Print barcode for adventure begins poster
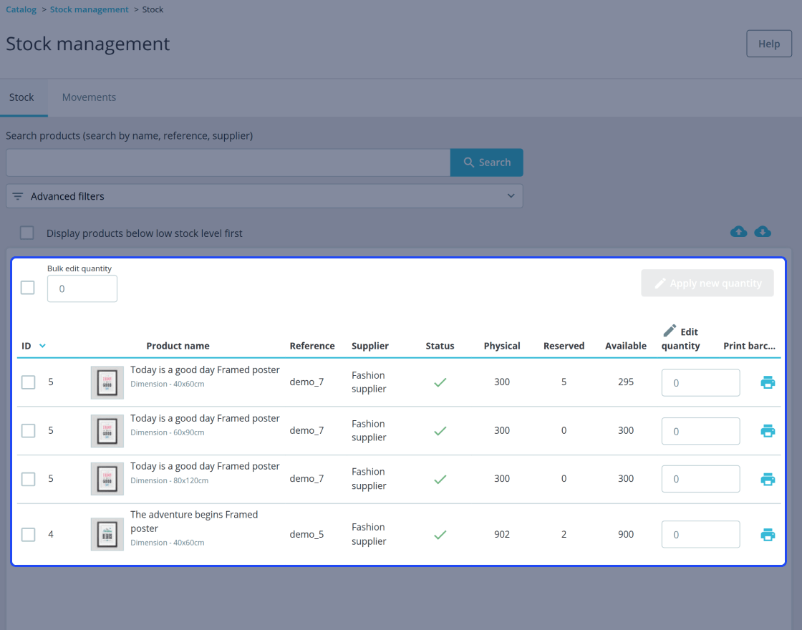 (767, 534)
